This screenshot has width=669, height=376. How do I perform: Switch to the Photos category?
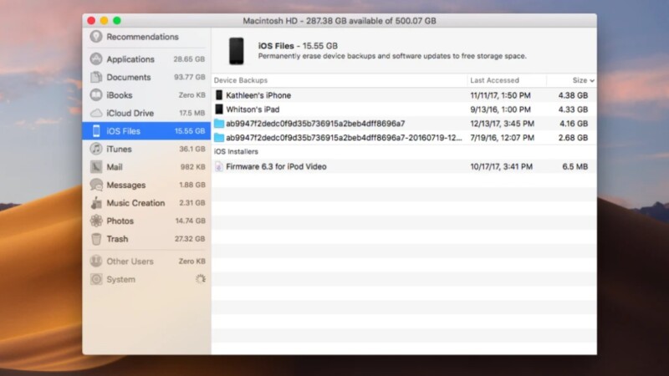(147, 221)
